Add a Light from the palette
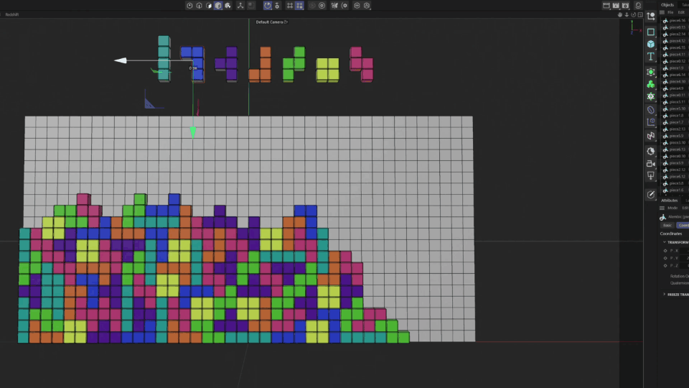689x388 pixels. pos(651,176)
